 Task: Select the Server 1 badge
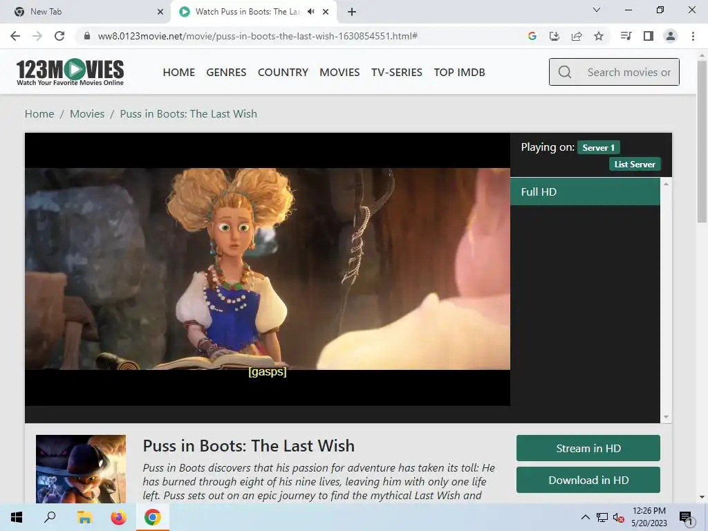(598, 148)
